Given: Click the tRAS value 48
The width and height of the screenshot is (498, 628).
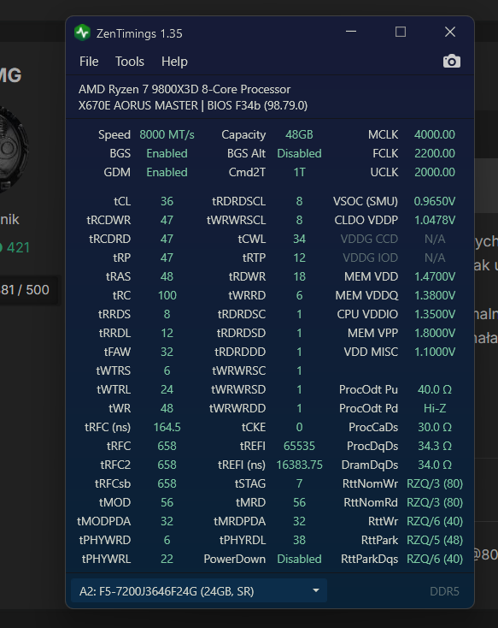Looking at the screenshot, I should tap(167, 276).
